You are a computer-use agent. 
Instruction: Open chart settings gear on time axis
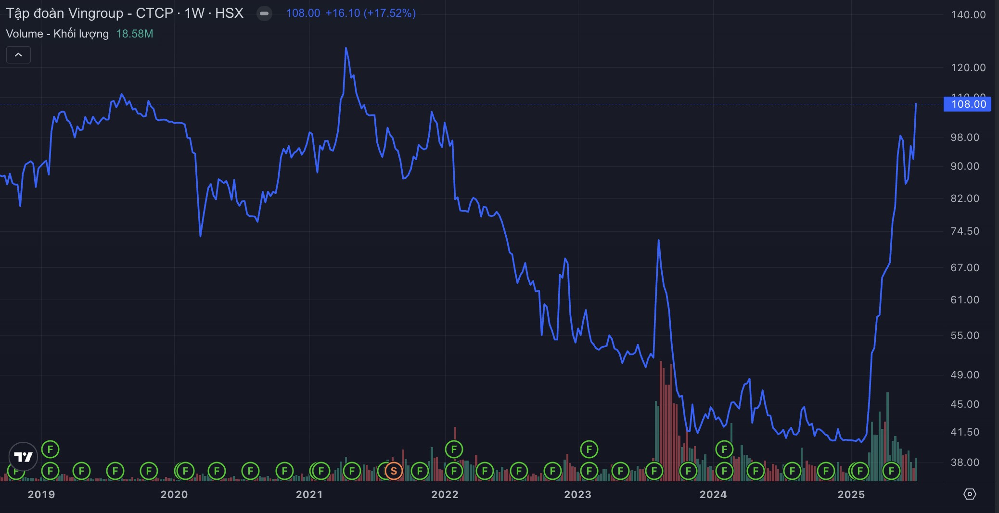970,494
